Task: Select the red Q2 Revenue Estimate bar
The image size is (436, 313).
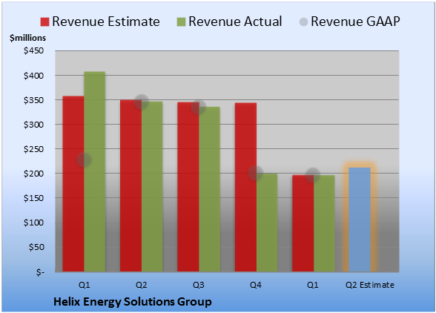Action: (x=131, y=186)
